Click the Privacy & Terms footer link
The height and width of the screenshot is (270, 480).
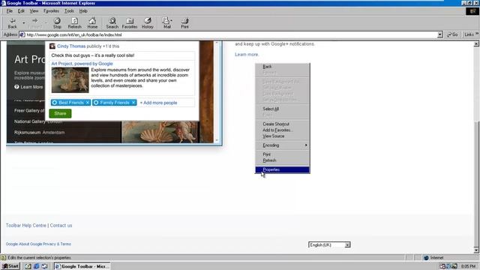(x=57, y=244)
